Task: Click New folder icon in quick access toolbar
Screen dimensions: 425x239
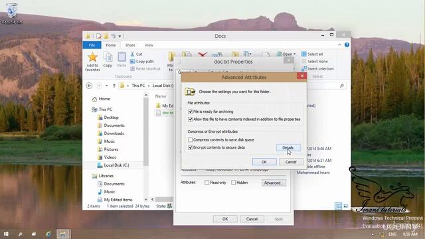Action: (106, 36)
